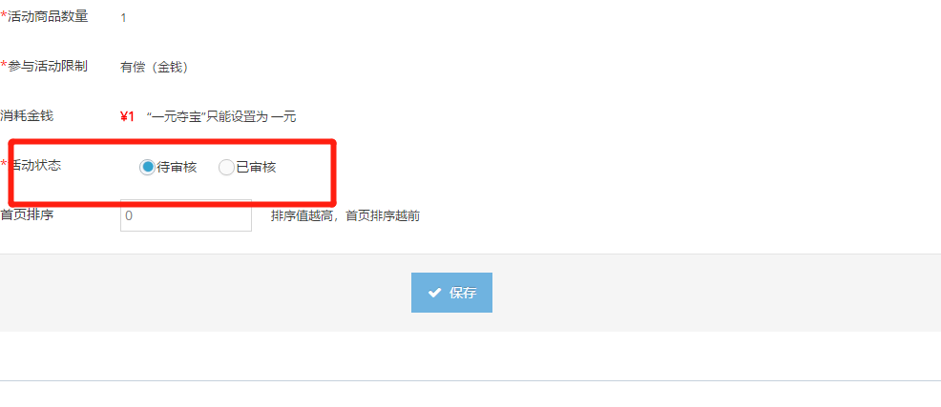This screenshot has width=941, height=407.
Task: Select the 待审核 radio button
Action: (147, 167)
